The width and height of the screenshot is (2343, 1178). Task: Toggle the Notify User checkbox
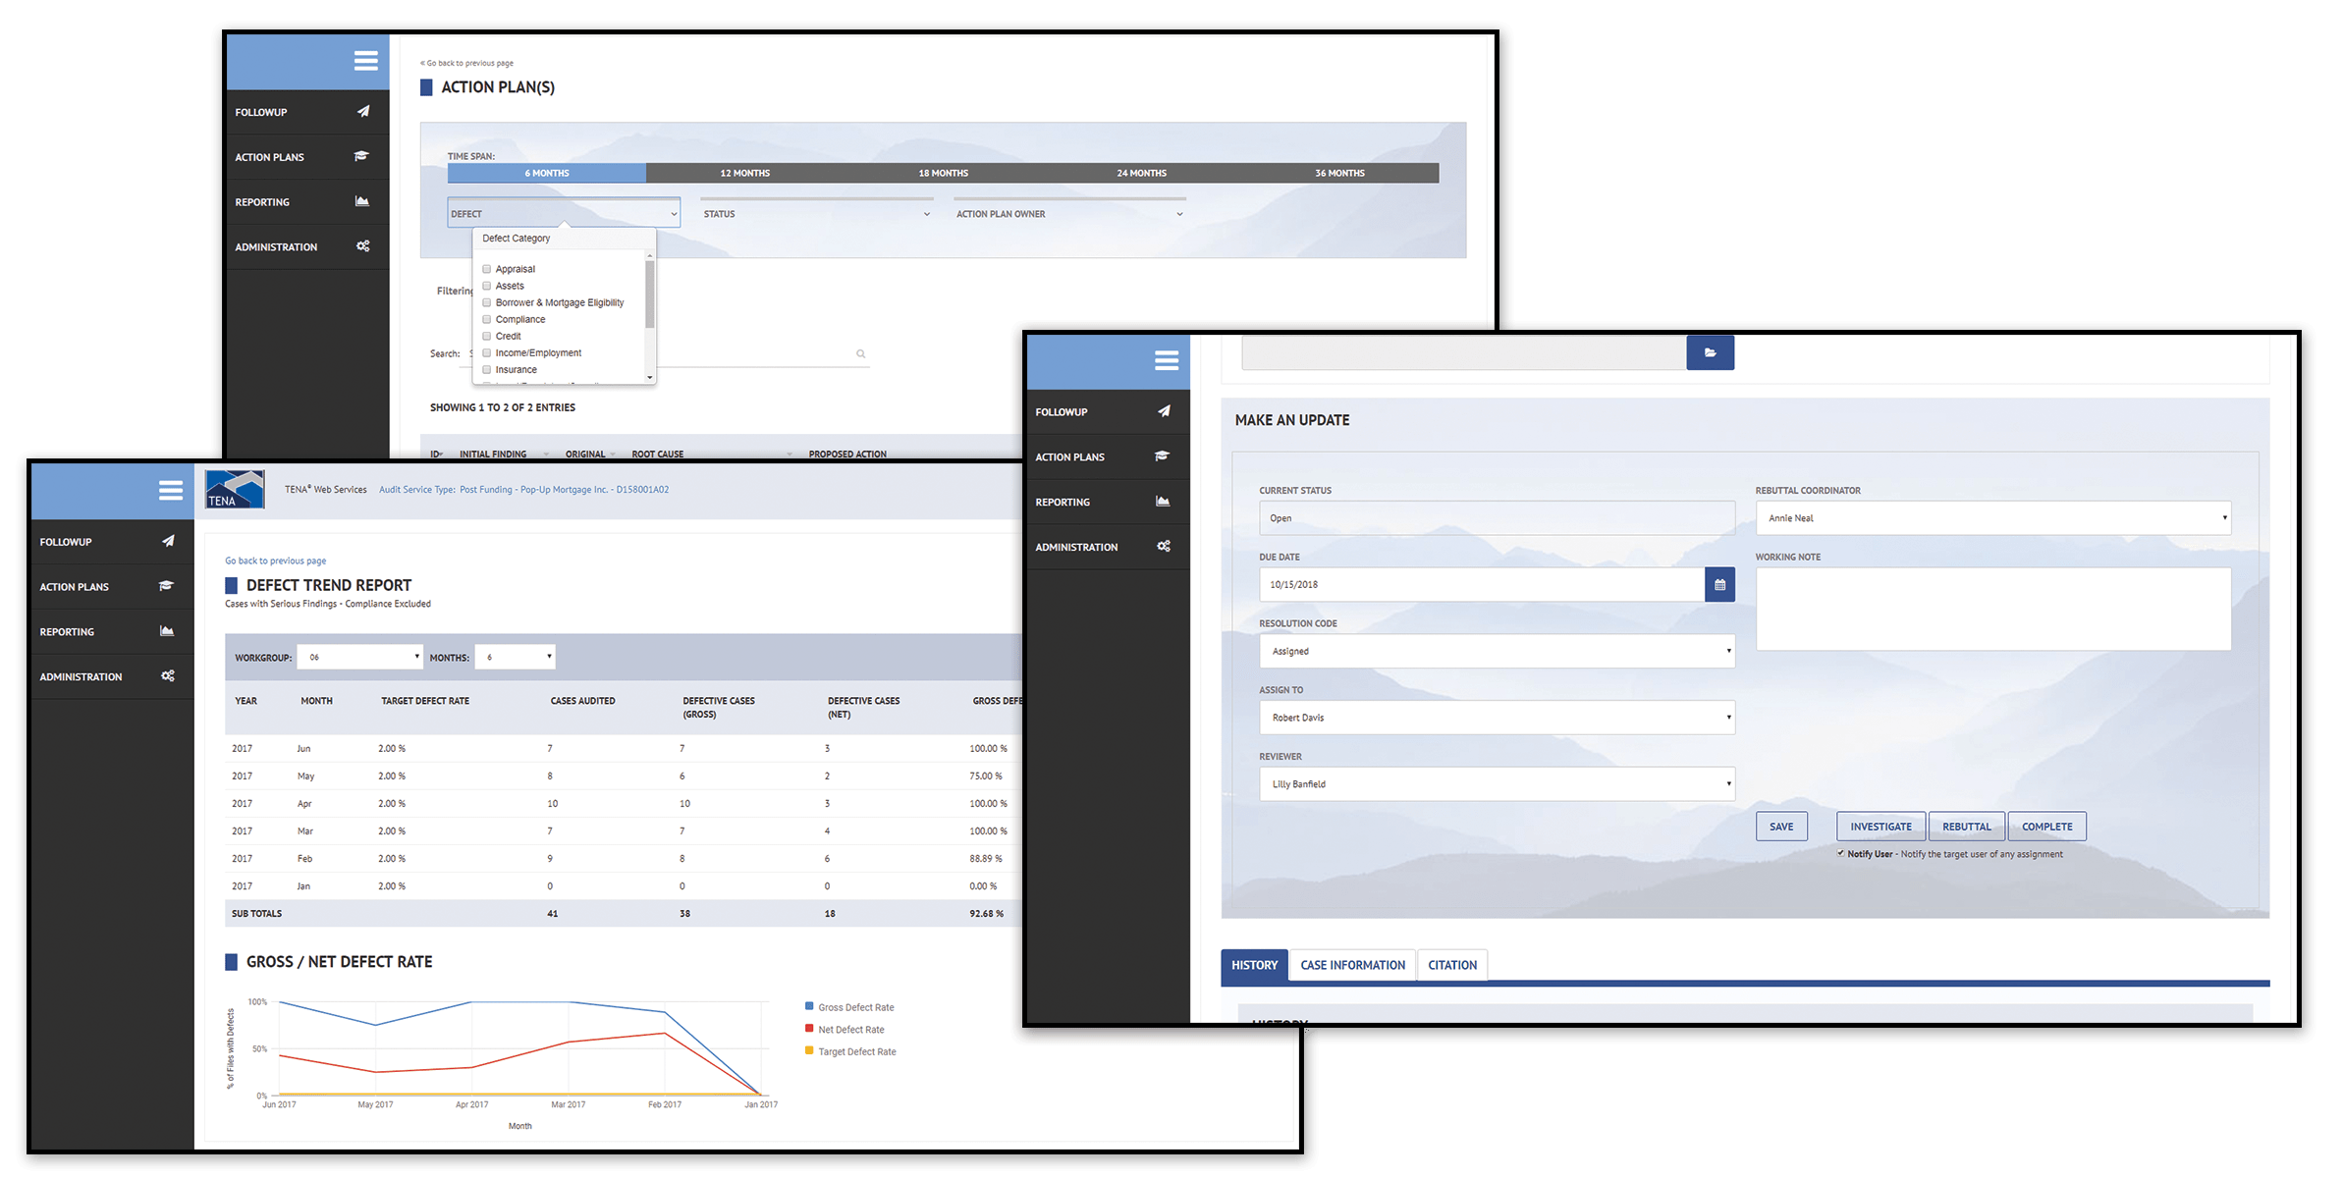(x=1840, y=853)
